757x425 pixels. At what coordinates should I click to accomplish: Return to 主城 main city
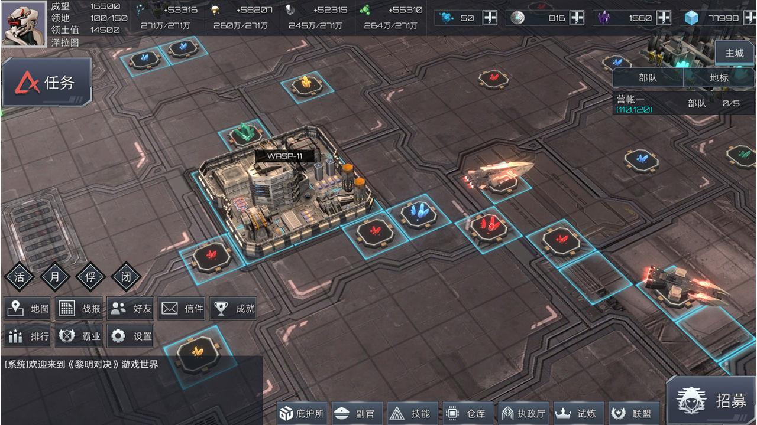coord(735,53)
